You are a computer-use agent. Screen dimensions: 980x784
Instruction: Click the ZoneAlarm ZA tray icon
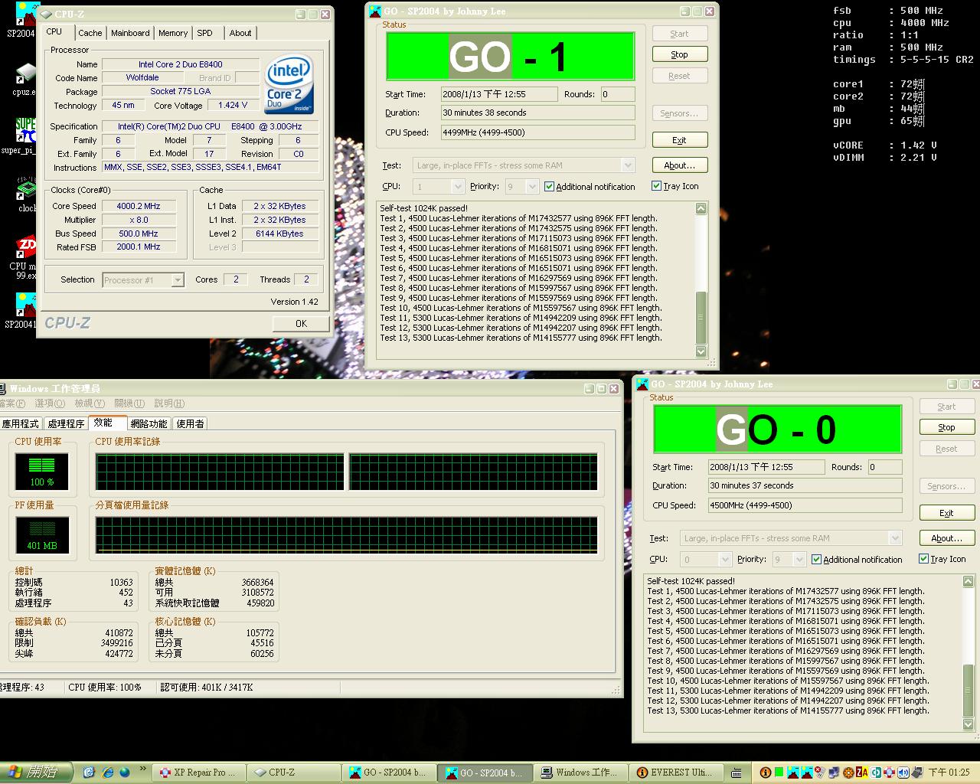[x=862, y=773]
